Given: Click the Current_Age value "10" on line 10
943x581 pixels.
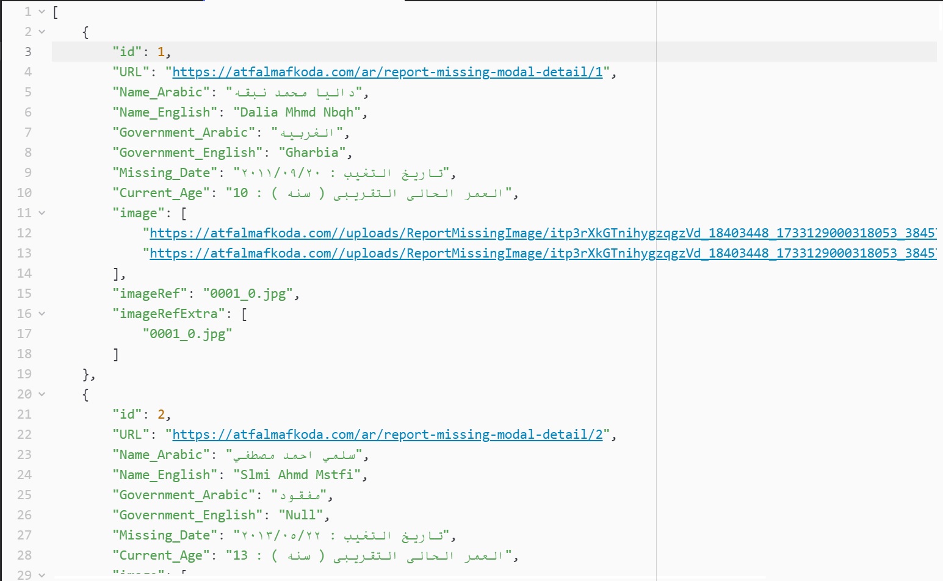Looking at the screenshot, I should point(240,193).
